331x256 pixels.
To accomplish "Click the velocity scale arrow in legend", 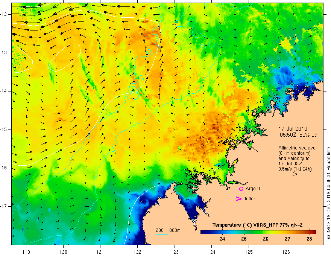I will (290, 174).
